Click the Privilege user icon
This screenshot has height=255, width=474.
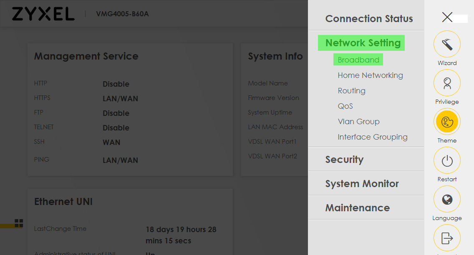447,83
